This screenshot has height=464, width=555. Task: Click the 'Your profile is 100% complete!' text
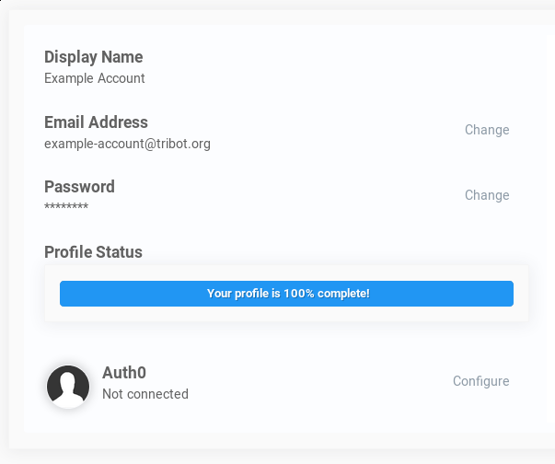tap(288, 294)
